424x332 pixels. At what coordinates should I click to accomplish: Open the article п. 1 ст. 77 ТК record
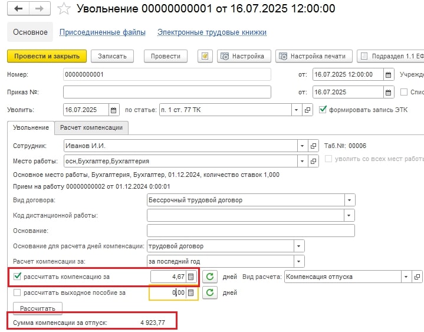[307, 110]
